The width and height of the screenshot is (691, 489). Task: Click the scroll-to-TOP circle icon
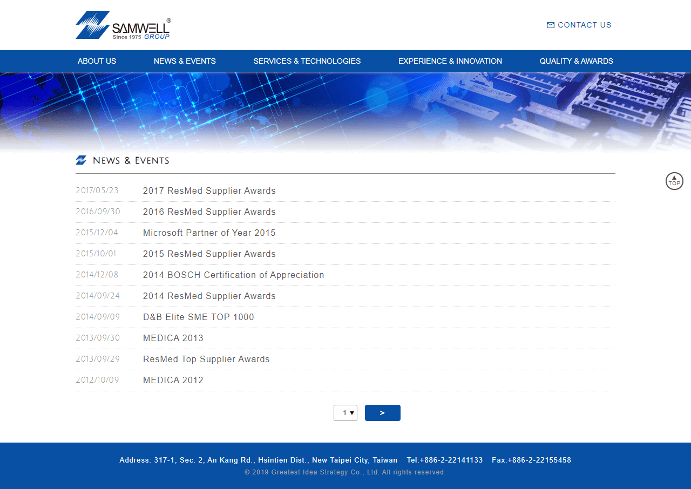click(x=674, y=181)
